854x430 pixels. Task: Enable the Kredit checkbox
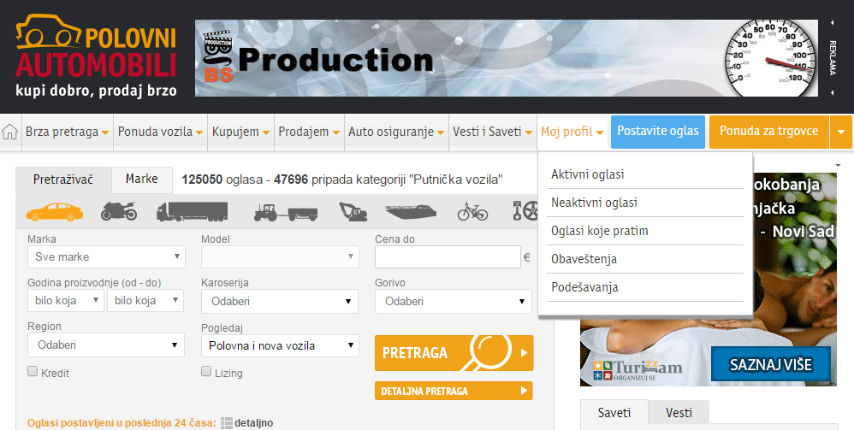click(x=33, y=371)
